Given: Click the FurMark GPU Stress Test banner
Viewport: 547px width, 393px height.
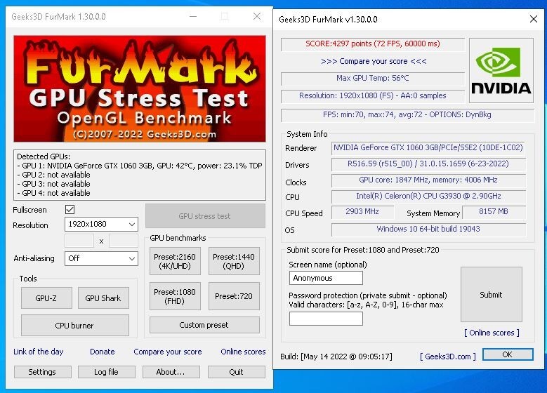Looking at the screenshot, I should (x=140, y=88).
